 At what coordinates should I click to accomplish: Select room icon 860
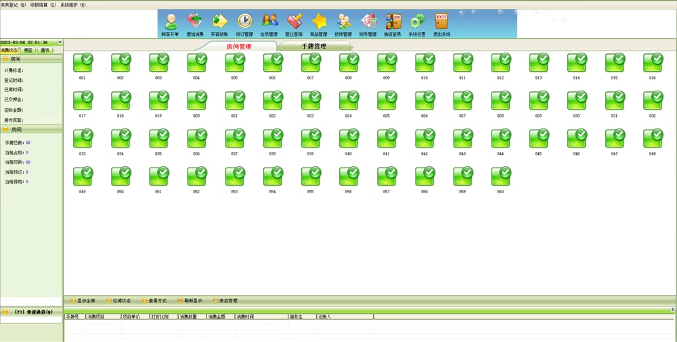tap(501, 177)
